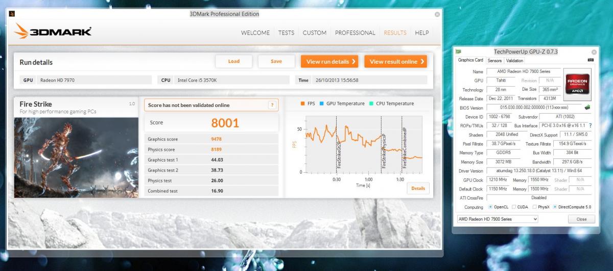Click the Graphics score value 9478
The width and height of the screenshot is (613, 271).
(x=218, y=139)
